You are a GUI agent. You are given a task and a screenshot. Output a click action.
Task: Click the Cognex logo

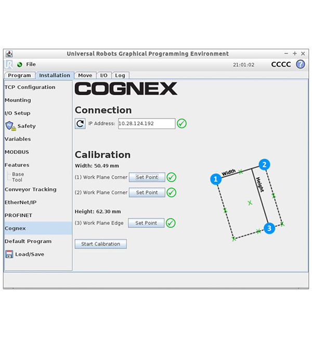pyautogui.click(x=126, y=88)
